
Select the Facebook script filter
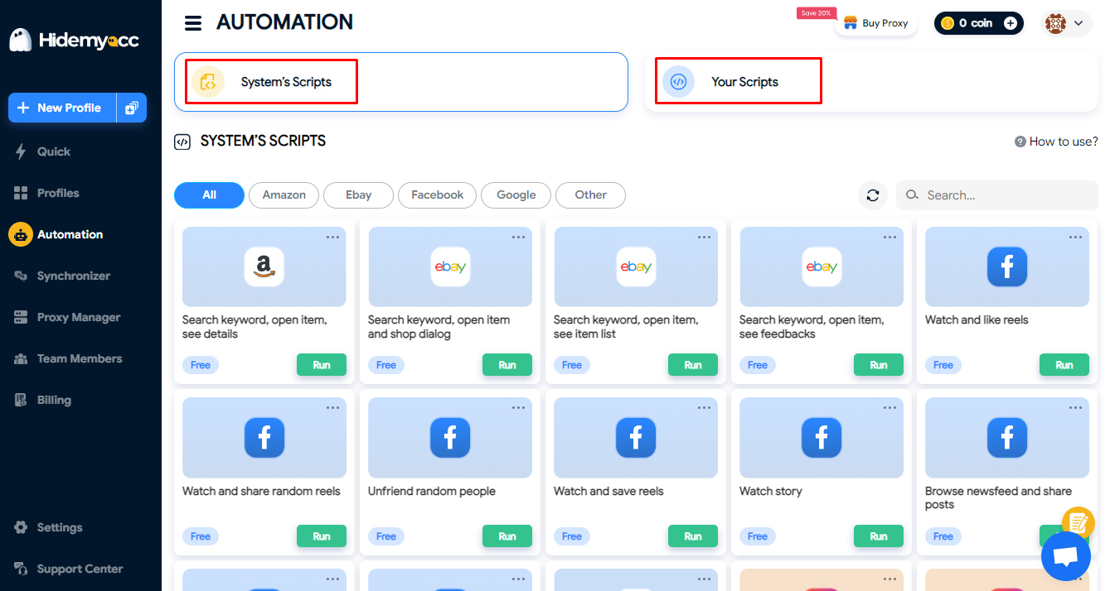(437, 195)
